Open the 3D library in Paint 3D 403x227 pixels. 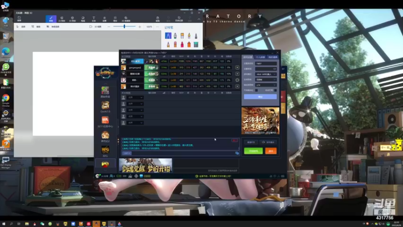coord(125,19)
